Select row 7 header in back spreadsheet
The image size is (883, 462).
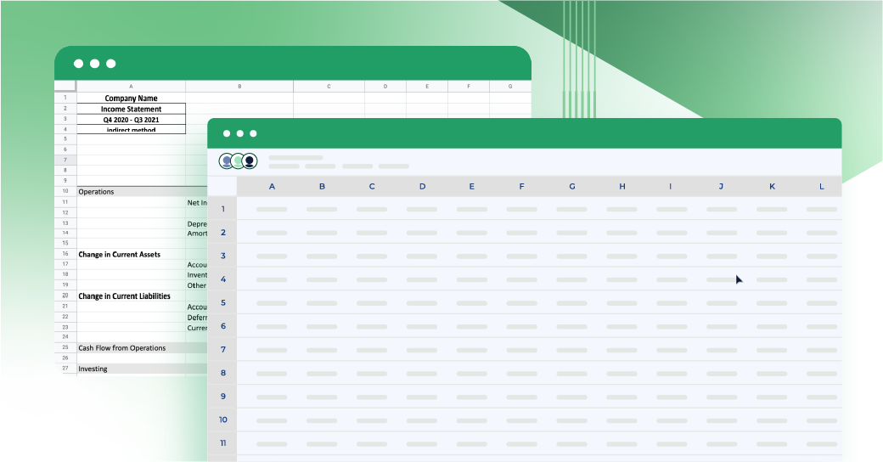(x=65, y=160)
